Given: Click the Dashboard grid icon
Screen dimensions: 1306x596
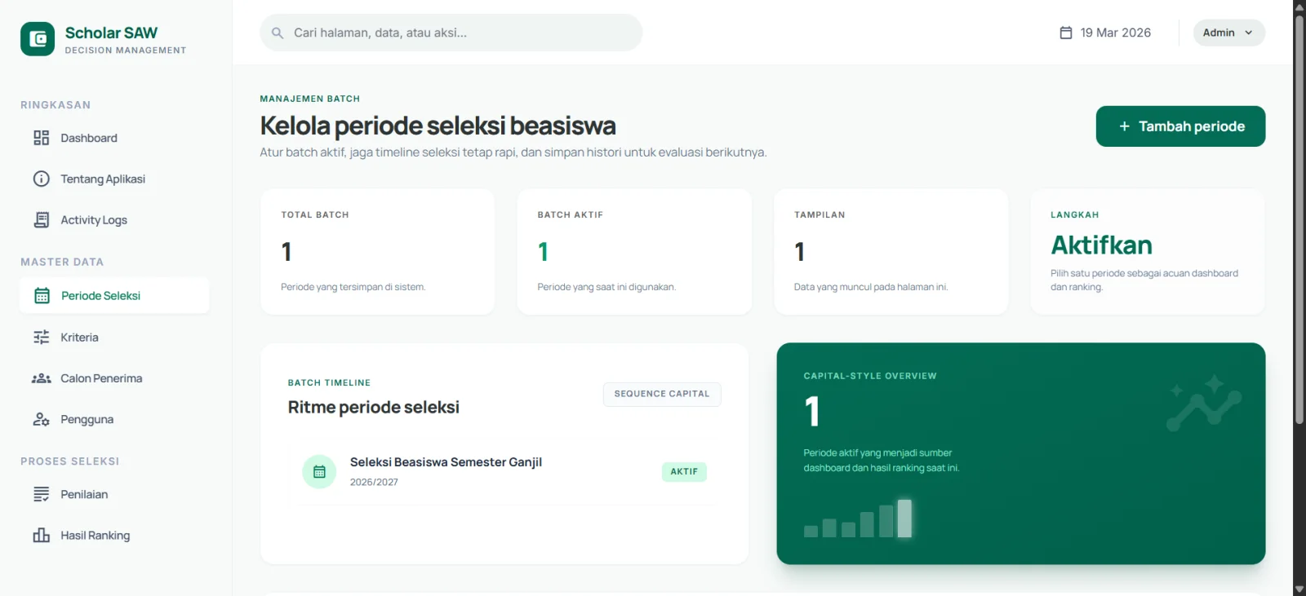Looking at the screenshot, I should pos(41,138).
